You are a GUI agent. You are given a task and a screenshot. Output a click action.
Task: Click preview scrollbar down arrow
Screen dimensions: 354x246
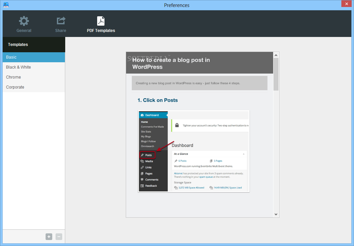(x=276, y=214)
